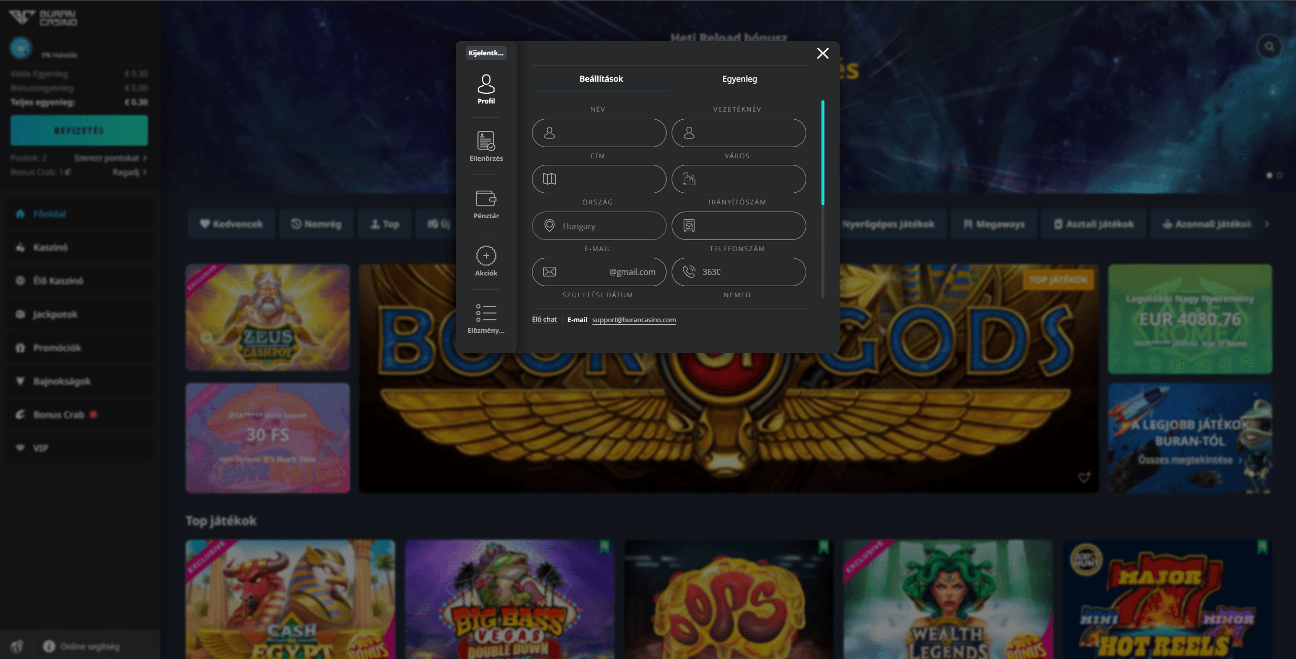Close the profile dialog with X
The height and width of the screenshot is (659, 1296).
822,53
